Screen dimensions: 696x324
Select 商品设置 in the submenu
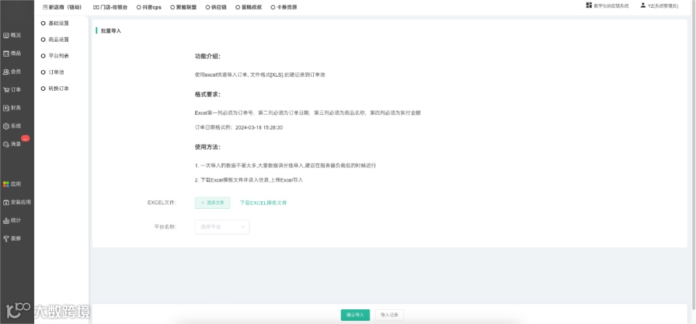(x=55, y=39)
